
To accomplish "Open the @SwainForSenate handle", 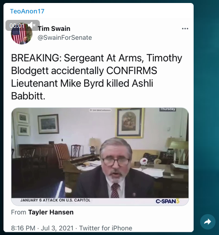I will [65, 38].
